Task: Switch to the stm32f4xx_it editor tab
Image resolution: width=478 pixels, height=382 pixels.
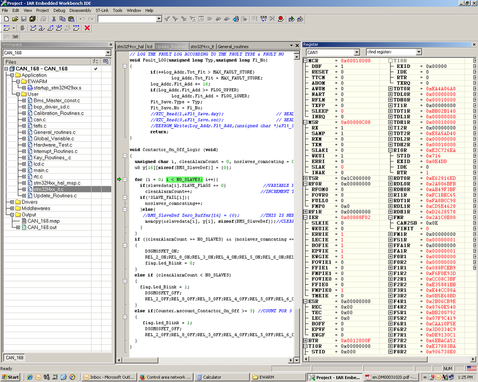Action: pos(202,46)
